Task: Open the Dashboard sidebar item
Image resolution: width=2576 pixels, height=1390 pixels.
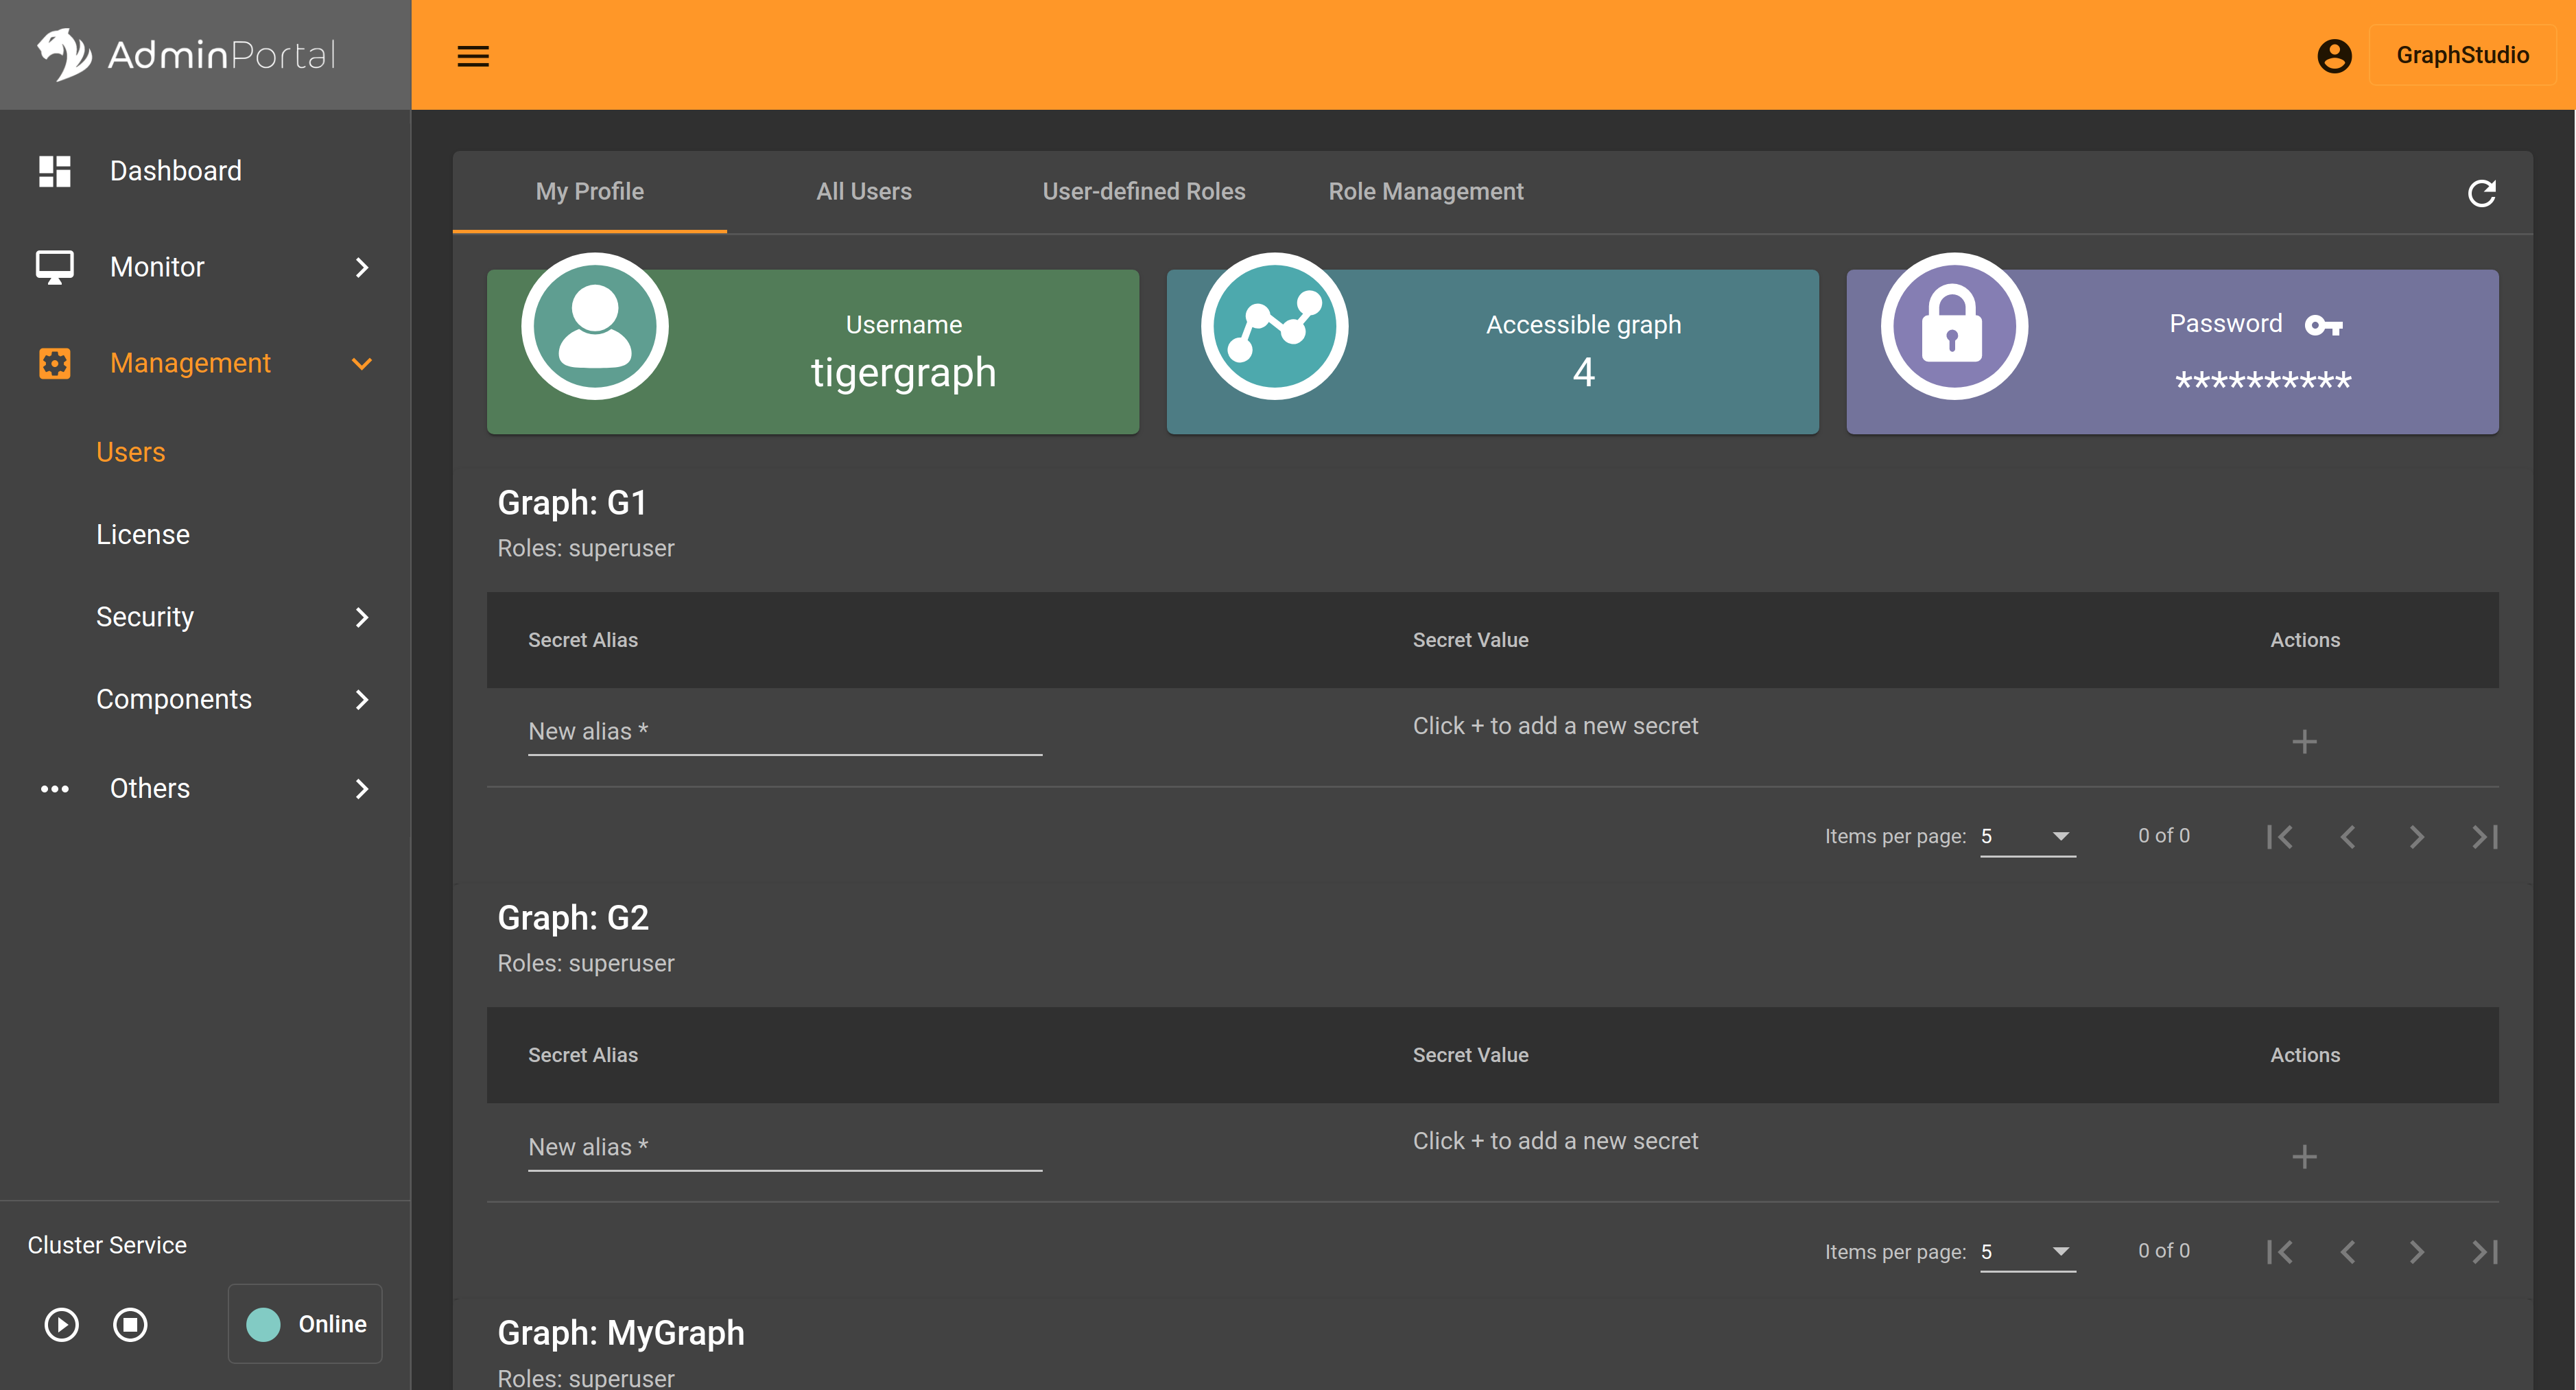Action: tap(175, 171)
